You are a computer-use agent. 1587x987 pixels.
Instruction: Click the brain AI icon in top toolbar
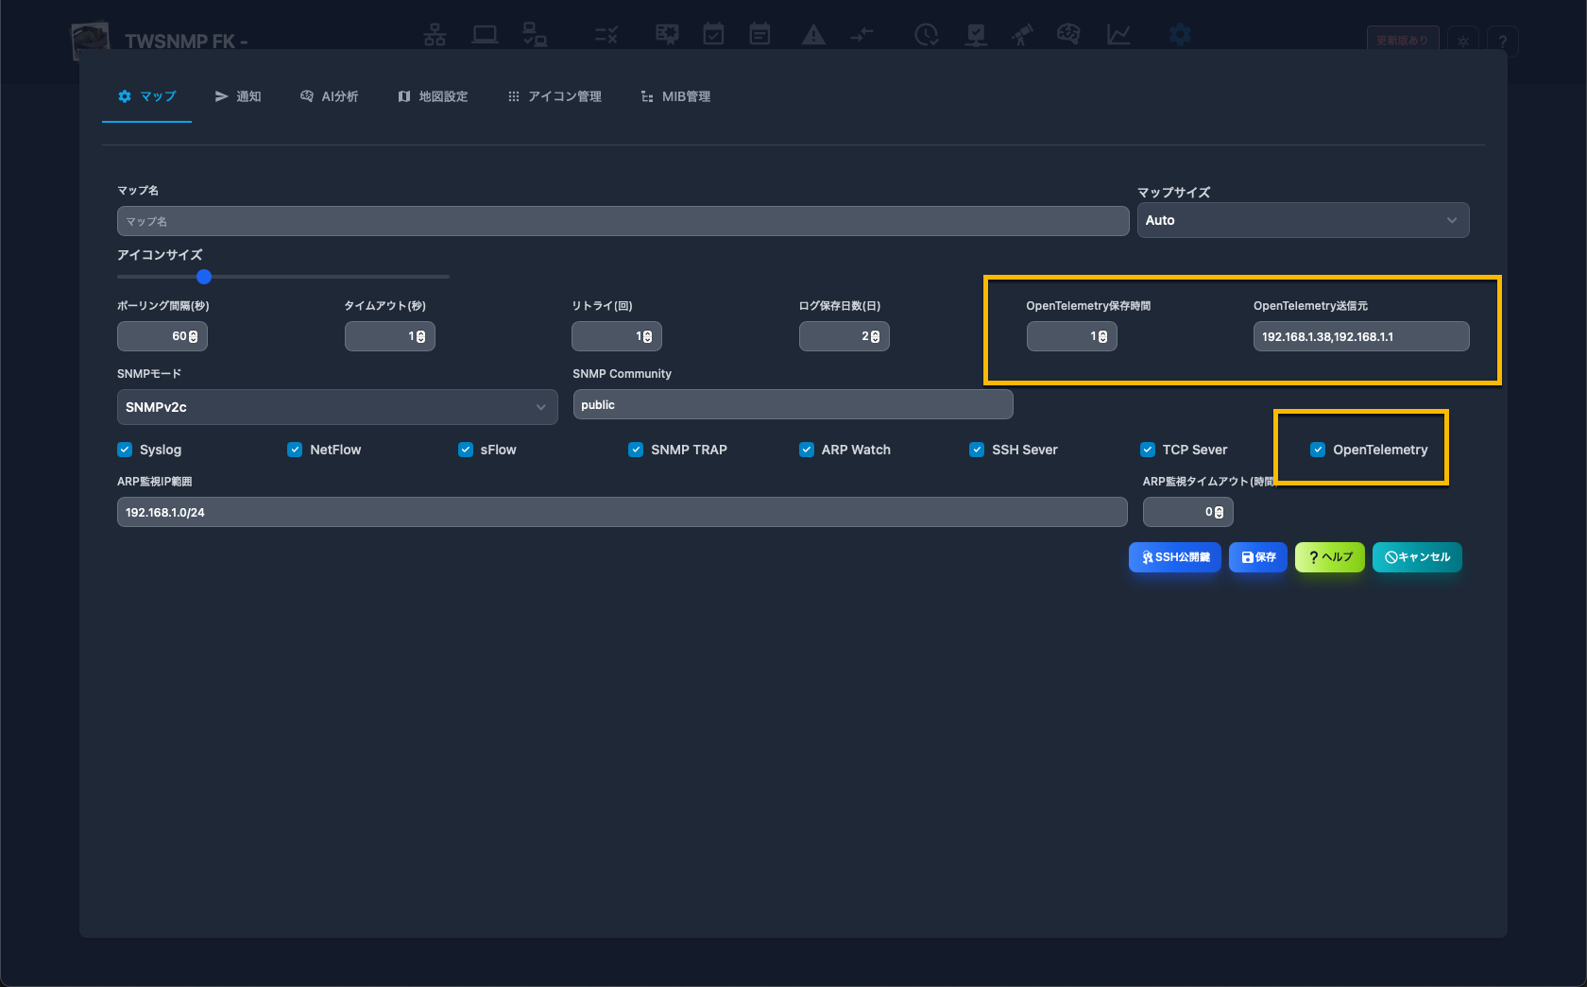pos(1068,35)
